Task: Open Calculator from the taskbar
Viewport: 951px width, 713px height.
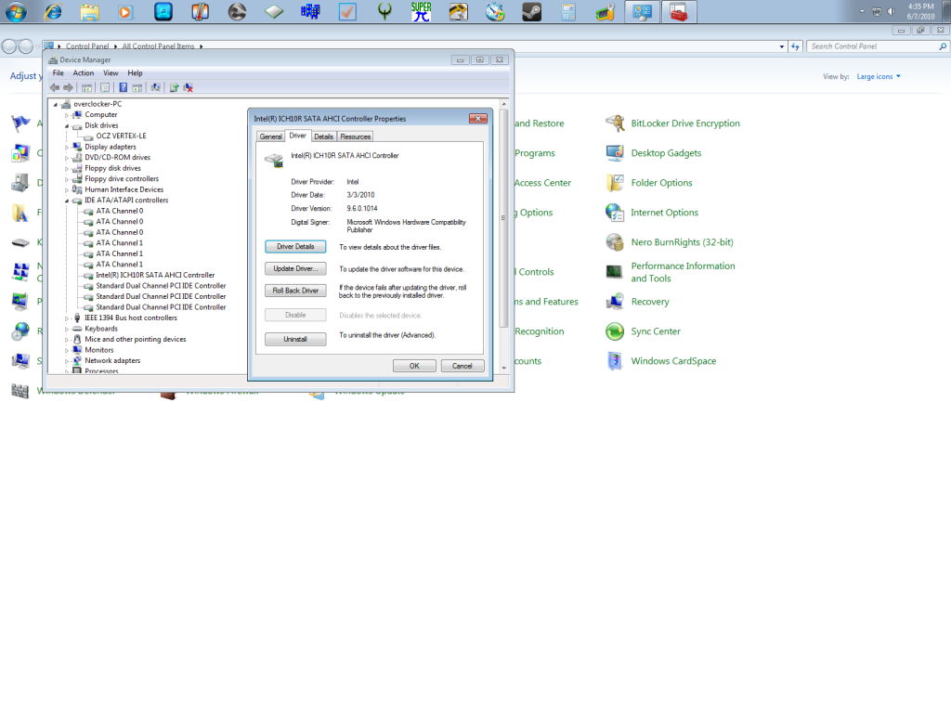Action: [x=568, y=11]
